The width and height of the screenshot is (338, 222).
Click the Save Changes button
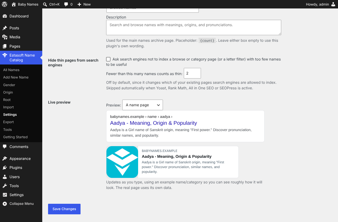tap(64, 209)
